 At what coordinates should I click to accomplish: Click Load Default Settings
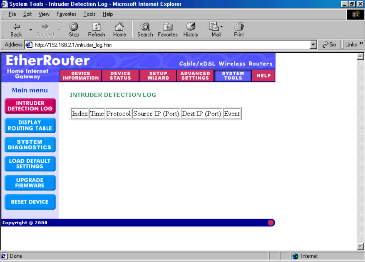(30, 164)
